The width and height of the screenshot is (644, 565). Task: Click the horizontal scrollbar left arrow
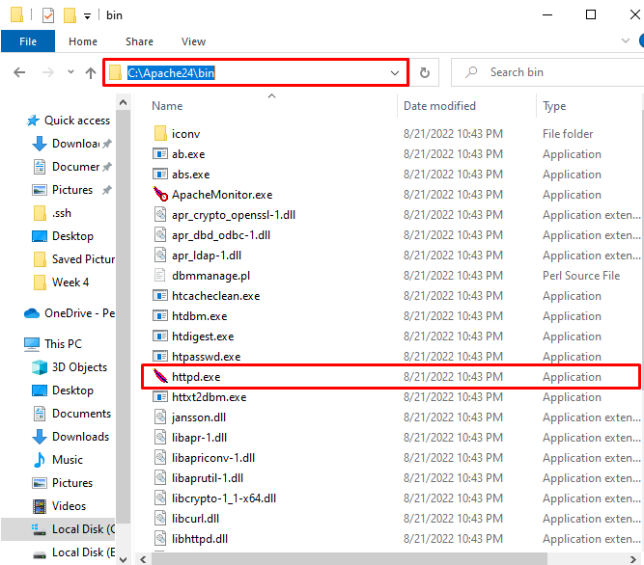click(143, 559)
